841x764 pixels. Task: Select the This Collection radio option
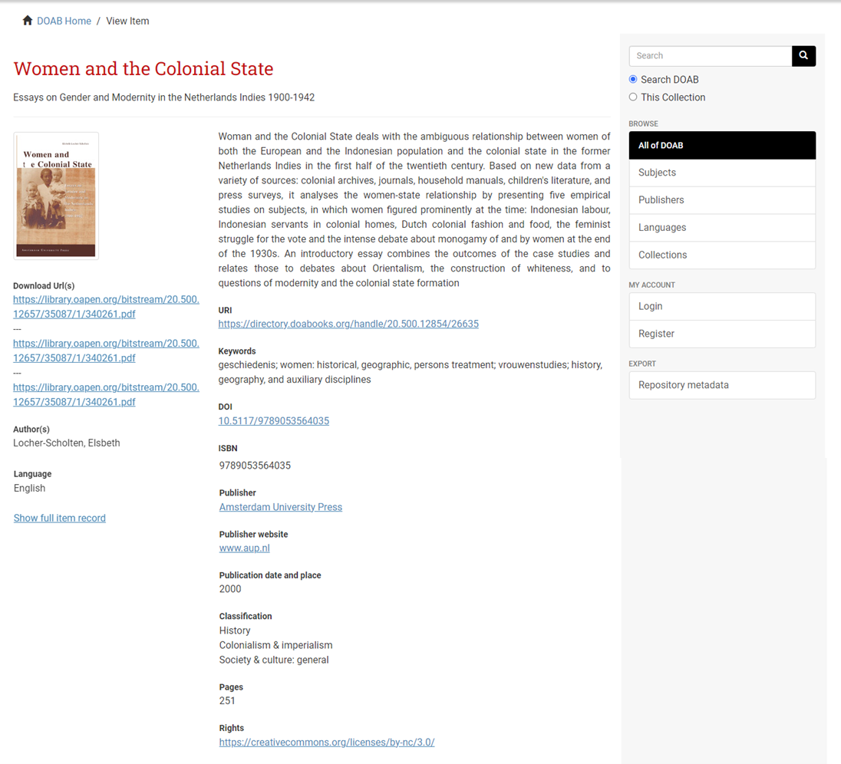click(633, 97)
